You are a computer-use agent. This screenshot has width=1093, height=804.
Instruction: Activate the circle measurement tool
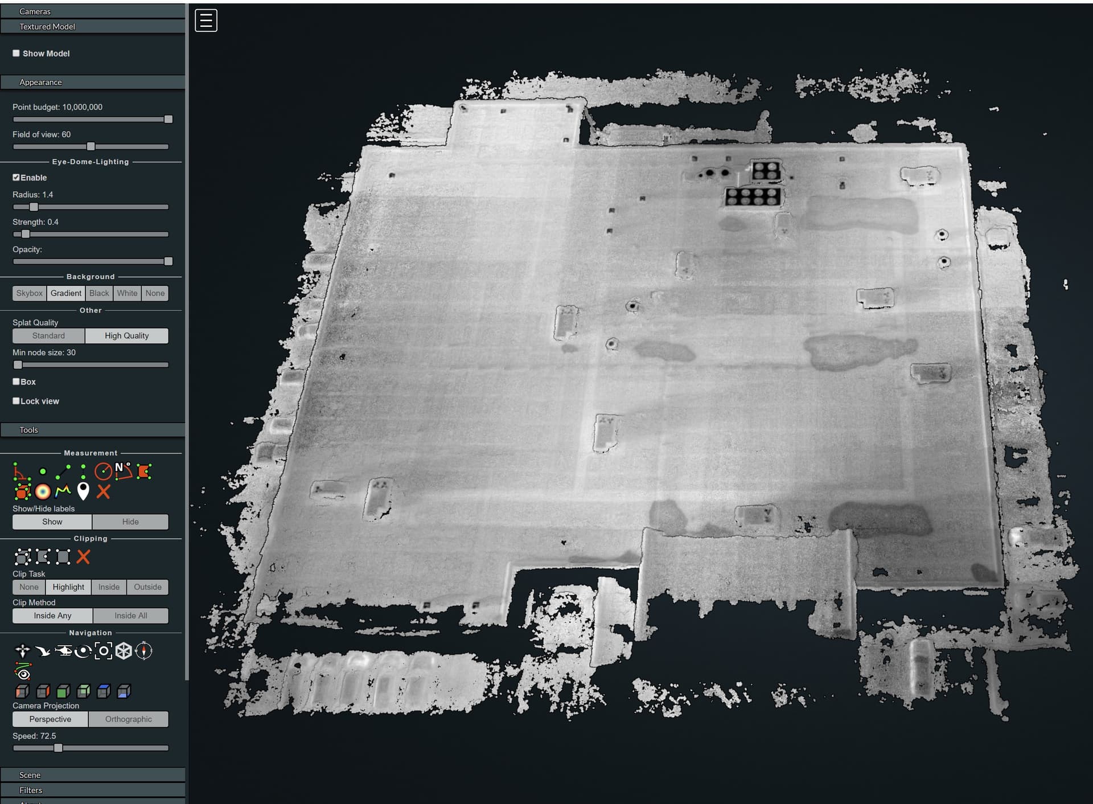(x=103, y=471)
